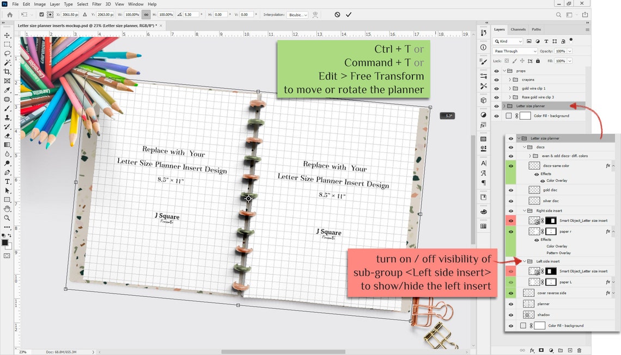Screen dimensions: 621x355
Task: Hide the Color Fill - background layer
Action: coord(496,116)
